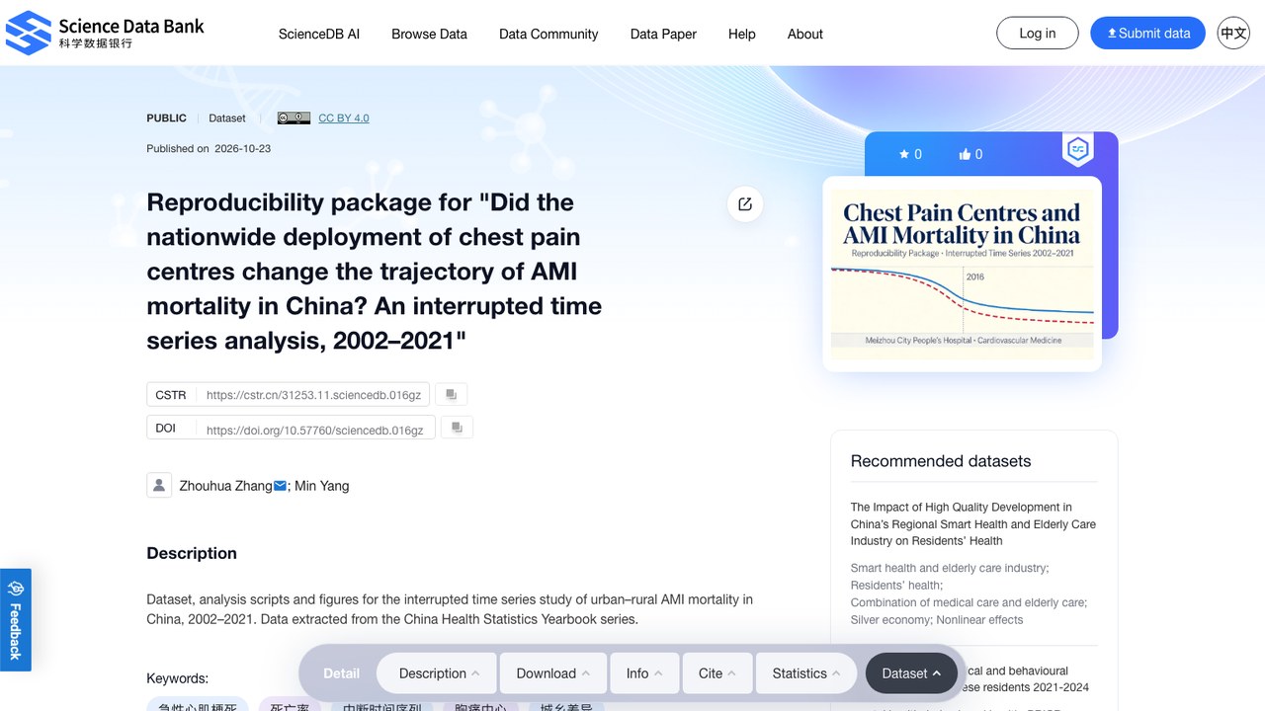Expand the Description section menu
Screen dimensions: 1265x711
coord(439,673)
